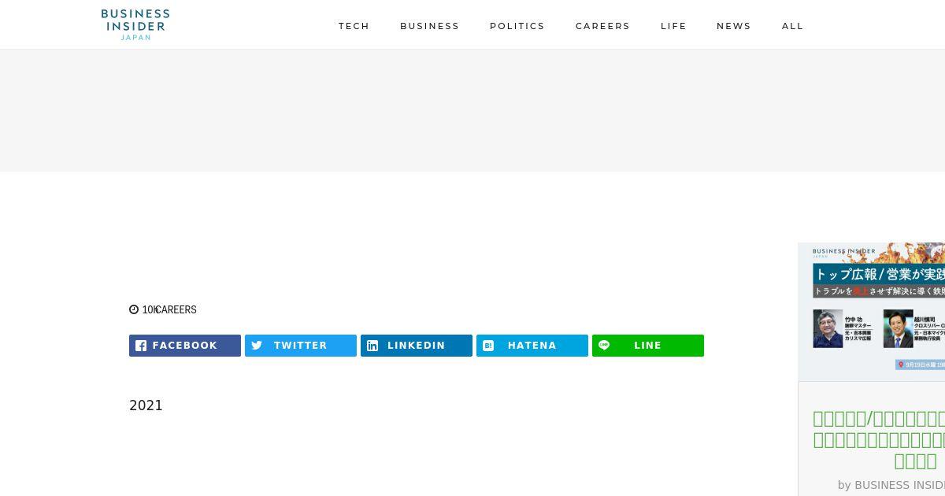Share article via TWITTER button

(301, 346)
